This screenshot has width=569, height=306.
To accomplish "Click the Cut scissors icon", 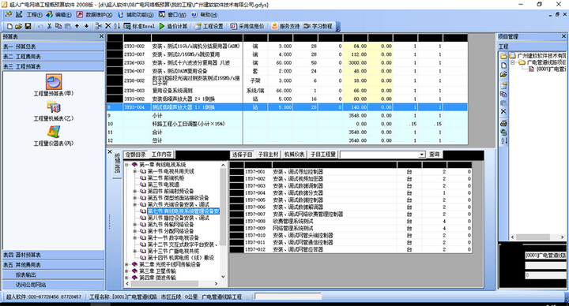I will point(49,26).
